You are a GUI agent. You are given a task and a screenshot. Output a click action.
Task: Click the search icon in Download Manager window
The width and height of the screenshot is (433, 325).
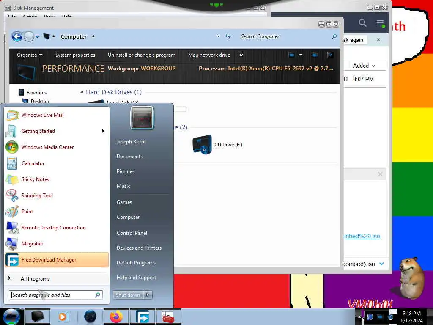click(x=362, y=23)
